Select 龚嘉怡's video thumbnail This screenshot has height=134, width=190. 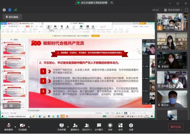coord(172,41)
